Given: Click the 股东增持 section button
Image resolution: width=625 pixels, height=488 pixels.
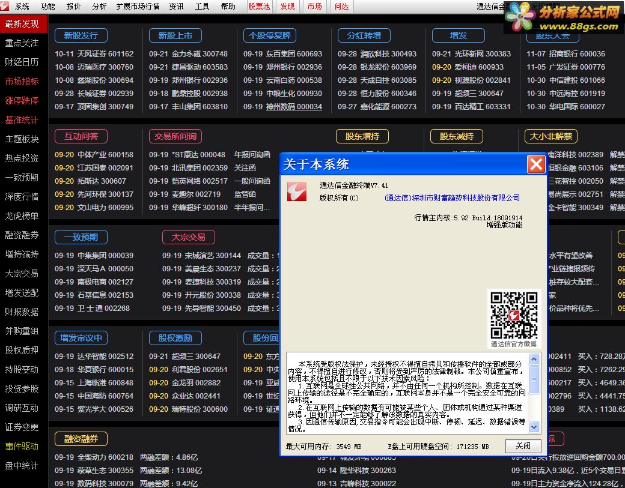Looking at the screenshot, I should coord(362,136).
